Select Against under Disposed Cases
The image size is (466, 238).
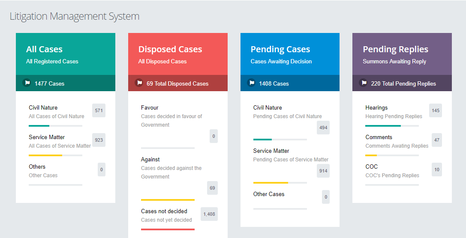tap(150, 160)
